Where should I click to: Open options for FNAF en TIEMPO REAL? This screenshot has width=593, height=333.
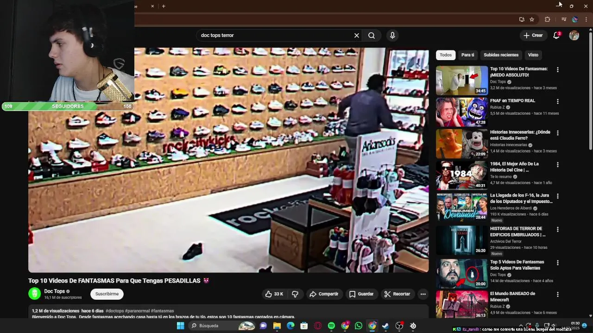[x=558, y=101]
